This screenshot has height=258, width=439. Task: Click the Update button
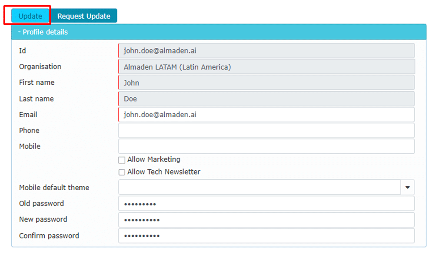point(30,16)
